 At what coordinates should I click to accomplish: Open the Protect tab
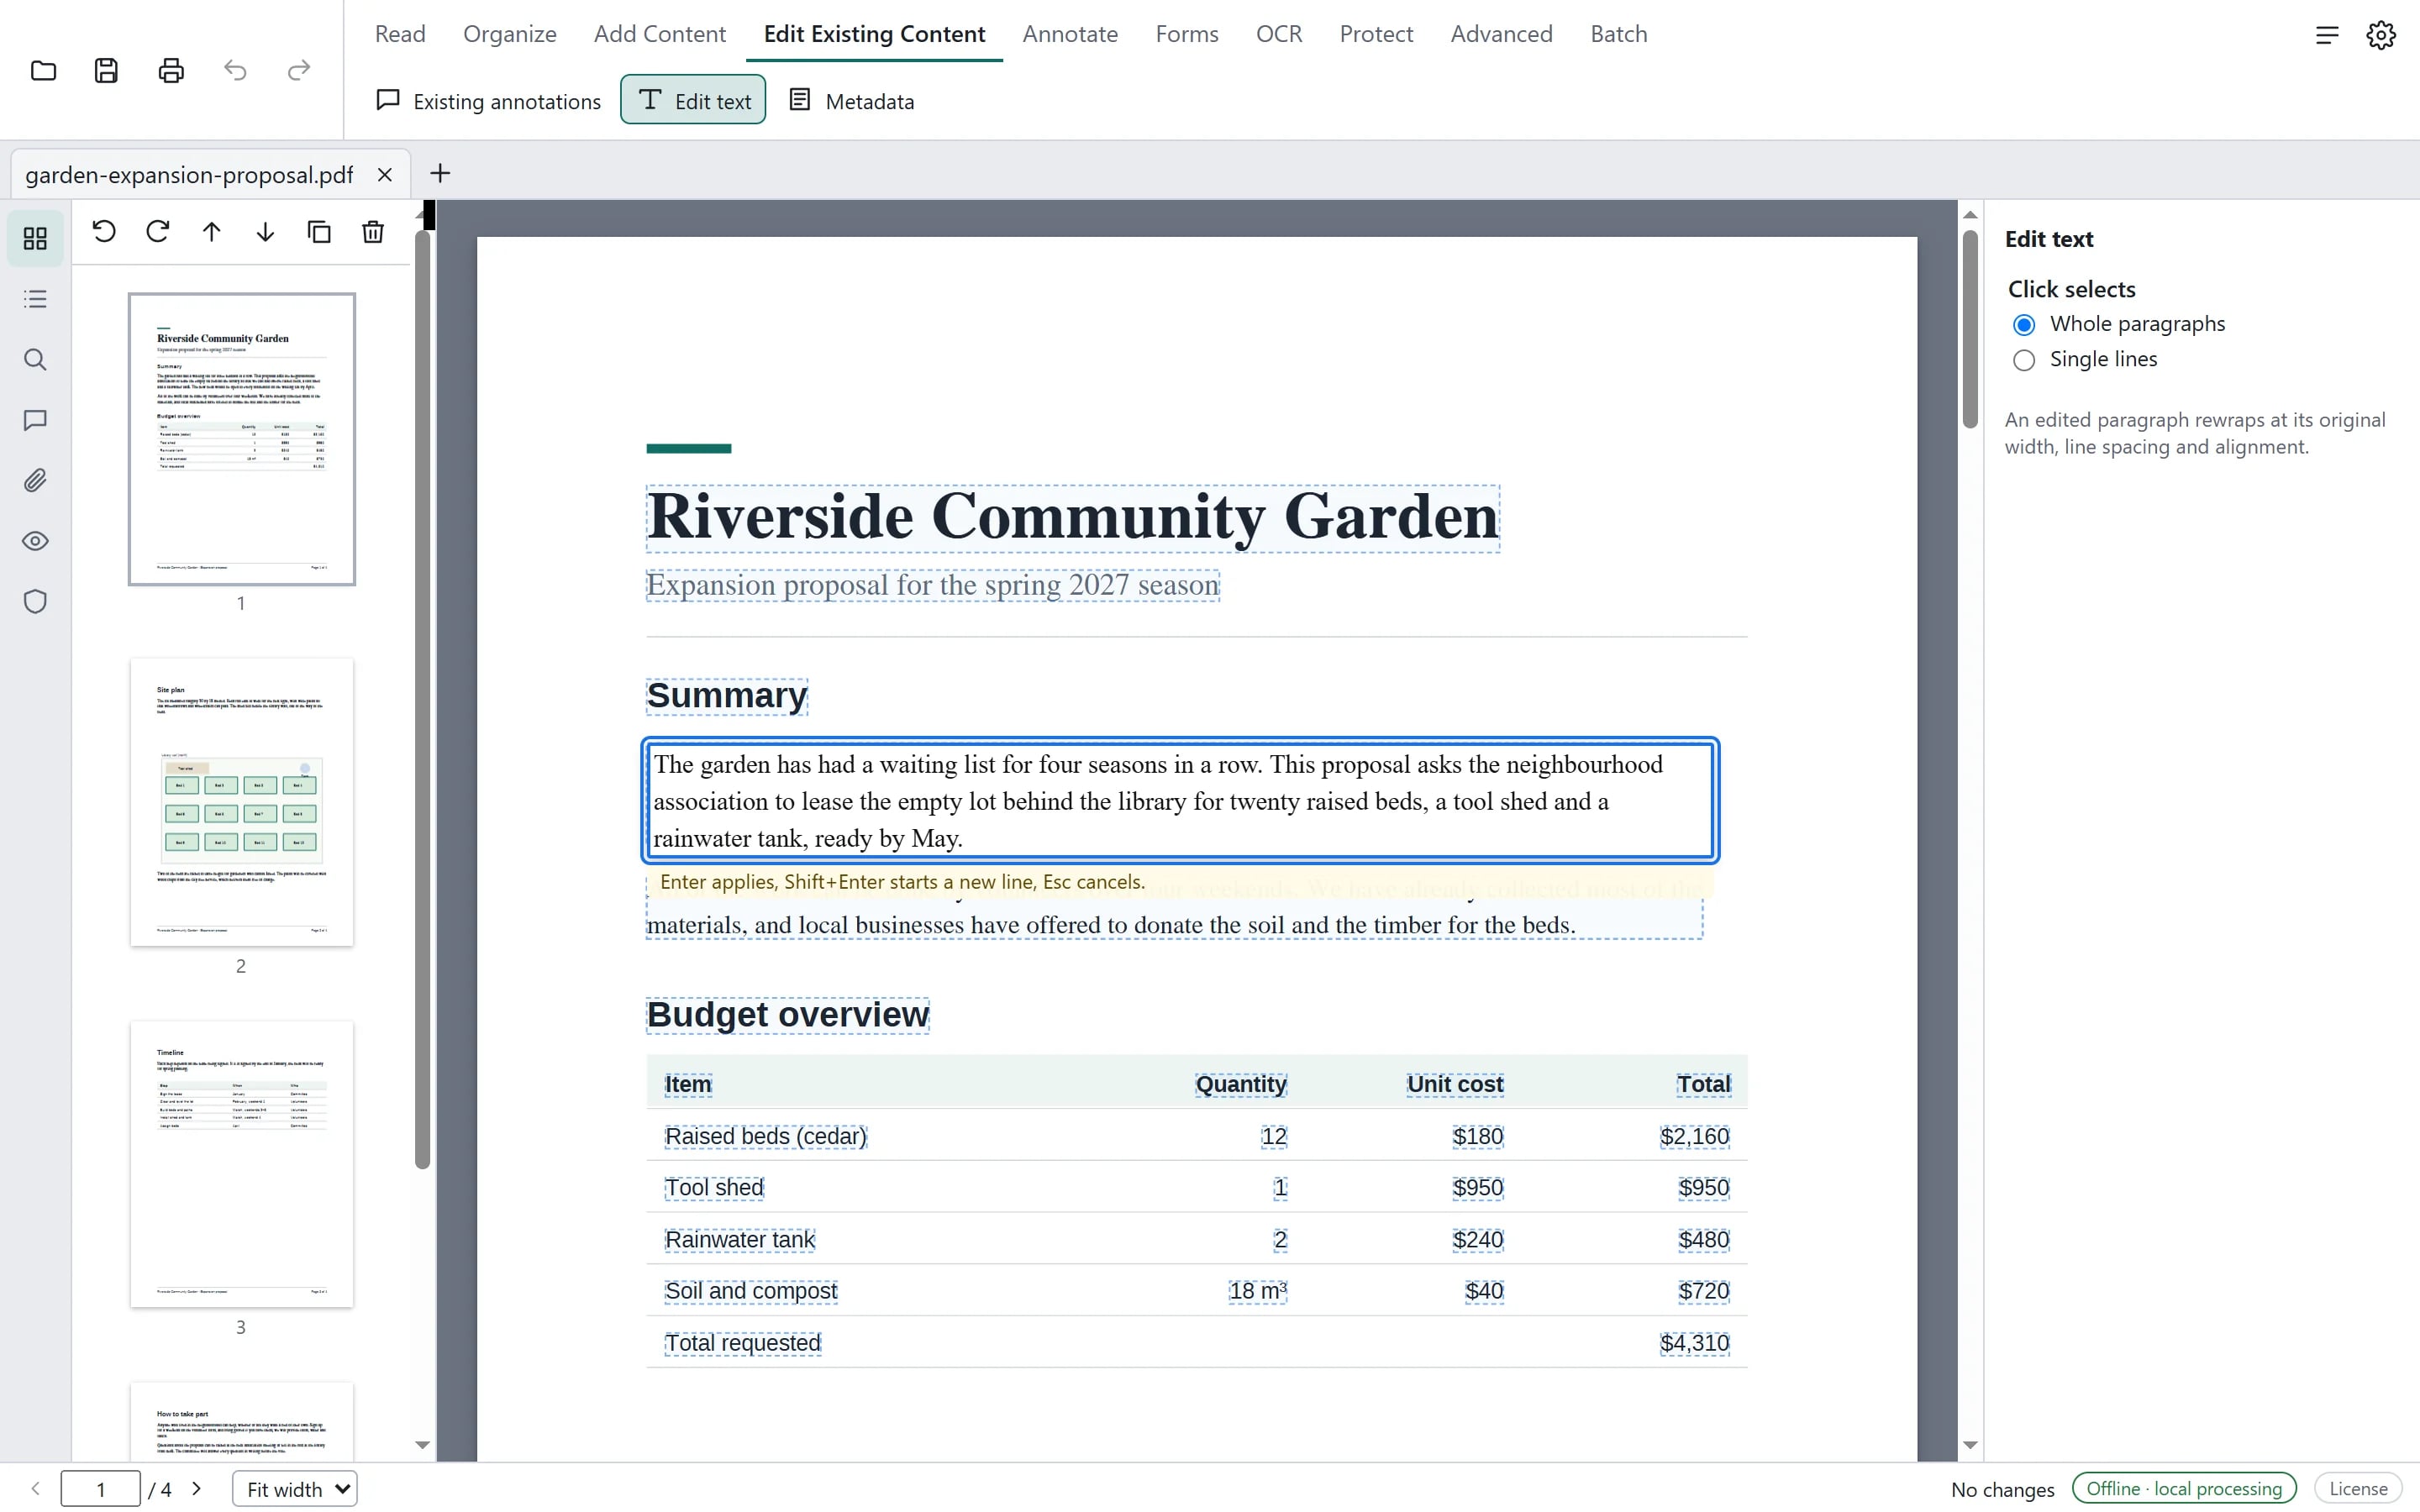tap(1376, 34)
